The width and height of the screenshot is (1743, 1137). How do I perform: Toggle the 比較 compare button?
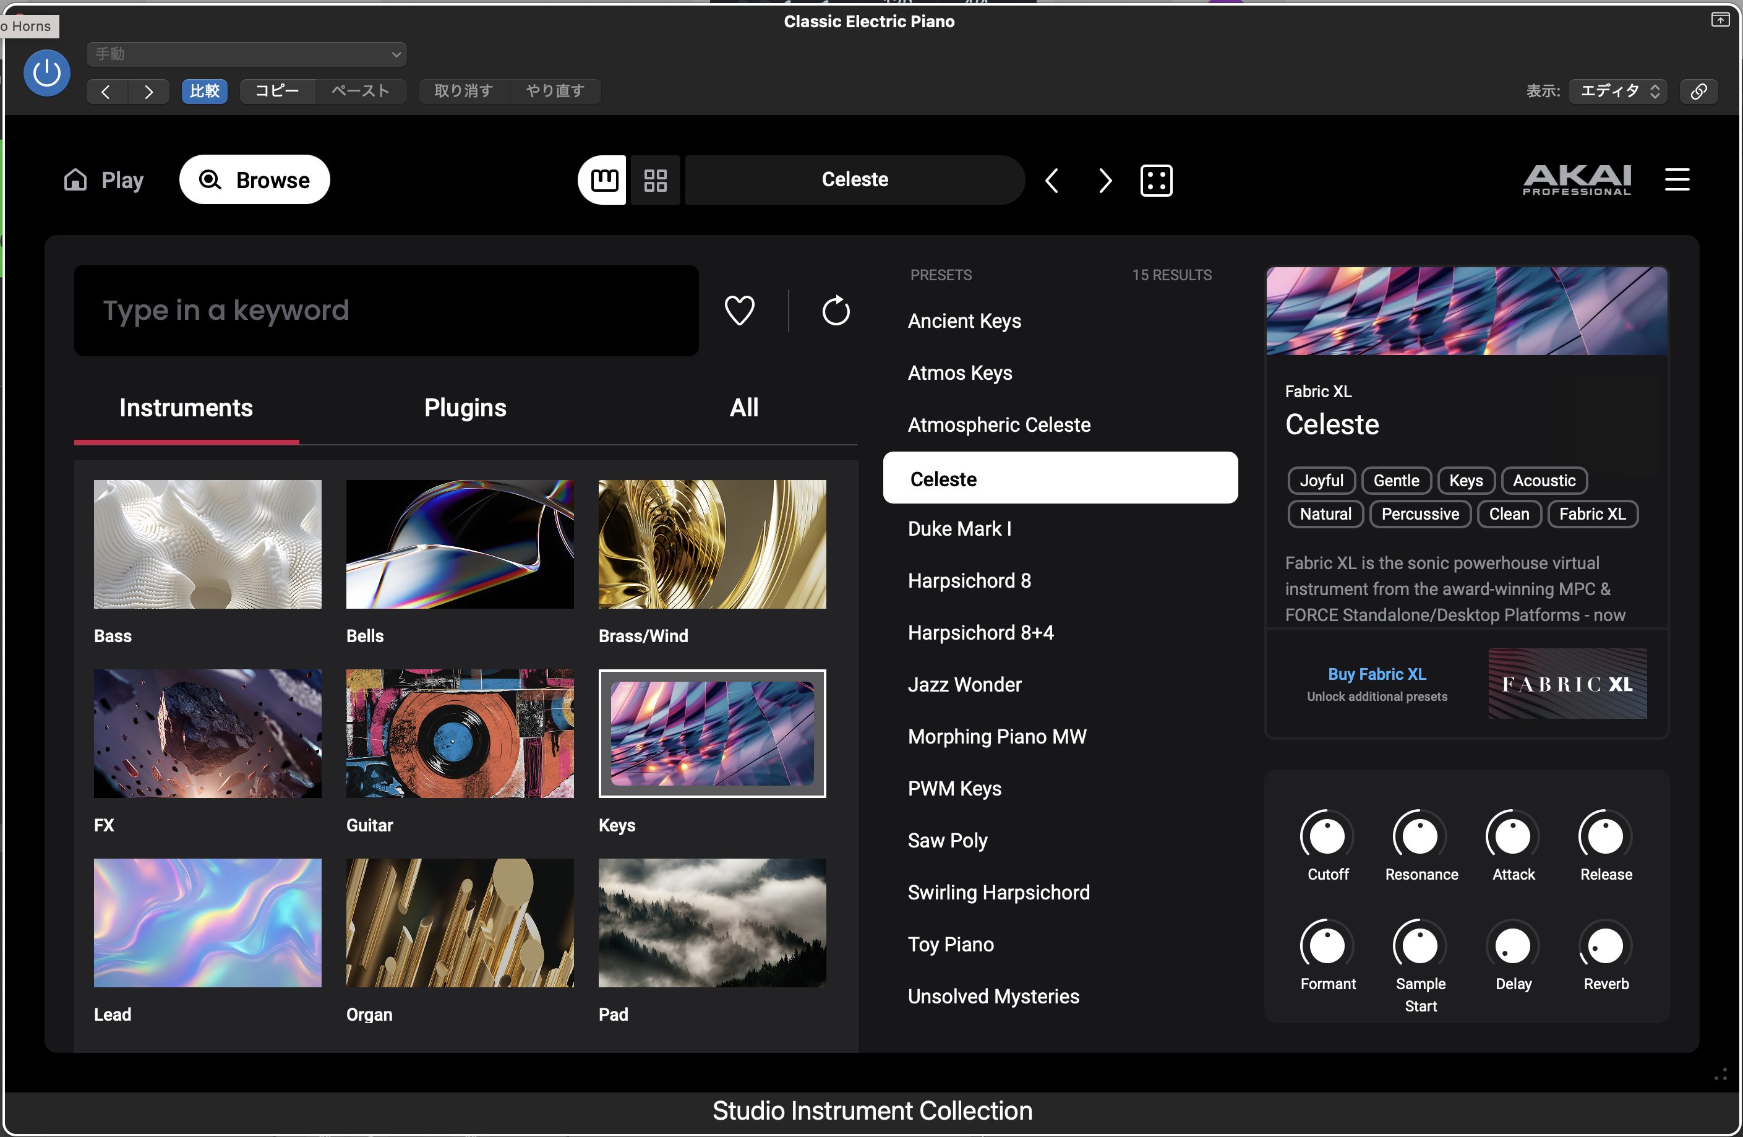coord(204,91)
